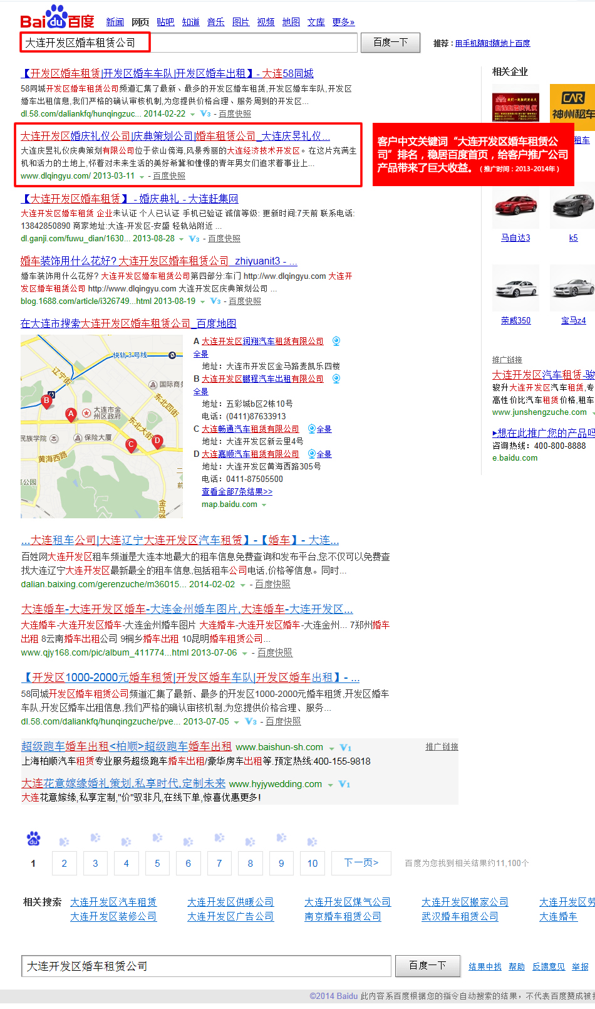Click the Baidu map thumbnail
The width and height of the screenshot is (595, 1009).
102,427
